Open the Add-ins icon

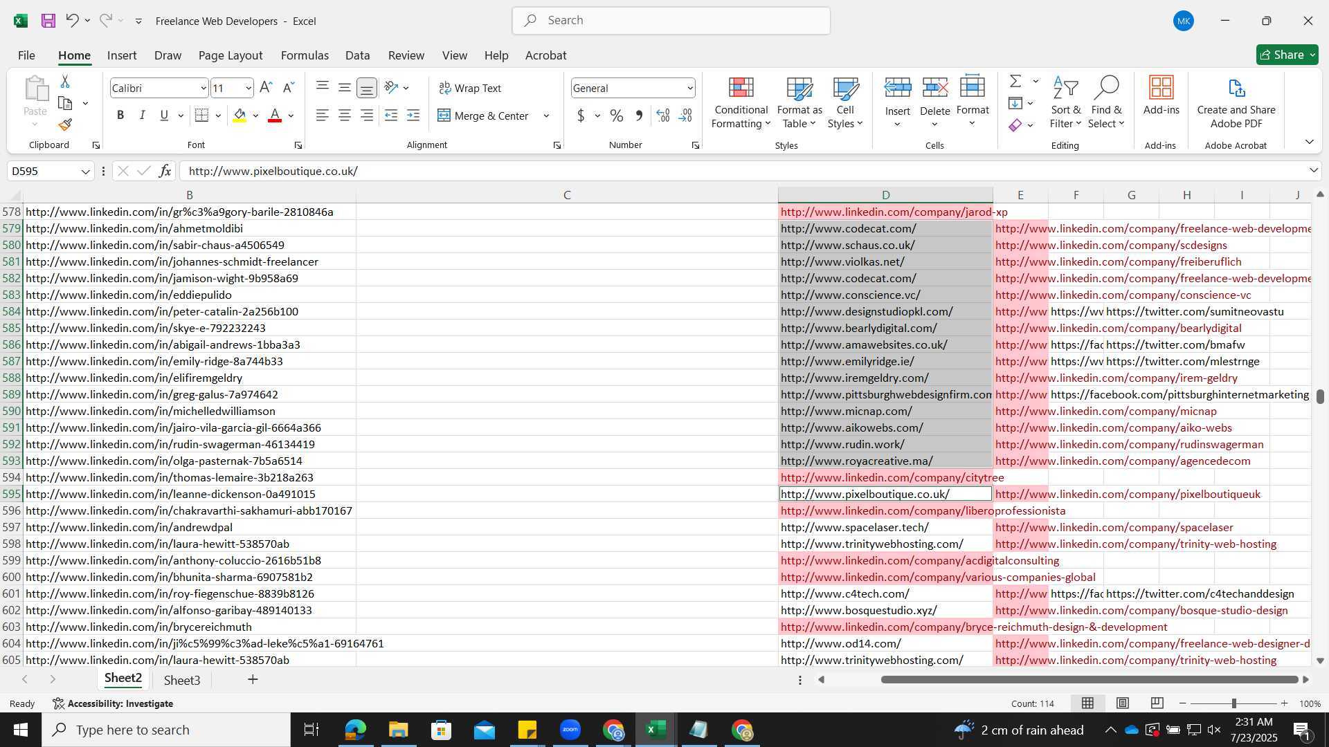click(1161, 95)
